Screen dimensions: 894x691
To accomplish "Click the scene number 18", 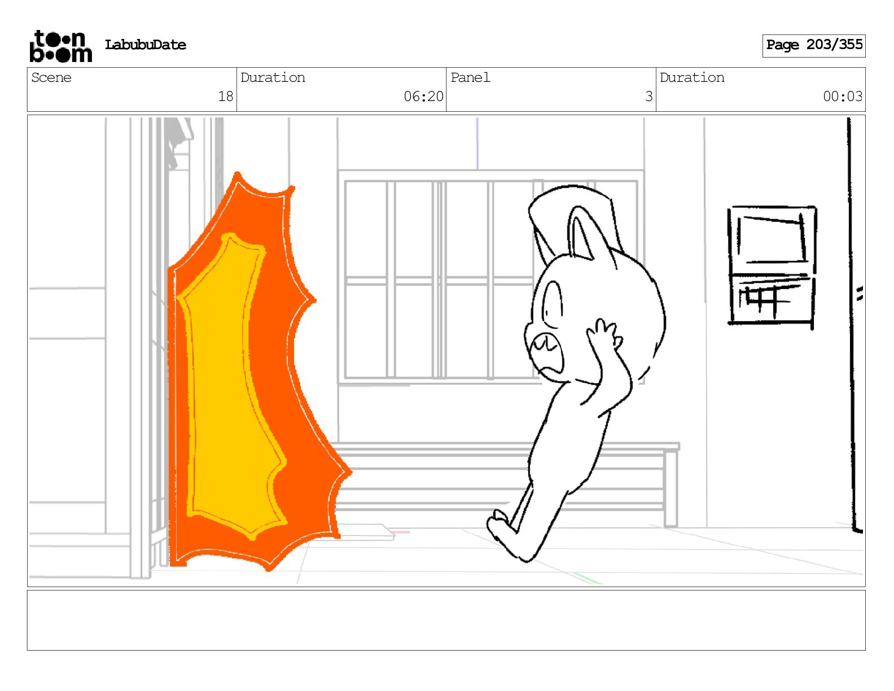I will click(x=226, y=97).
